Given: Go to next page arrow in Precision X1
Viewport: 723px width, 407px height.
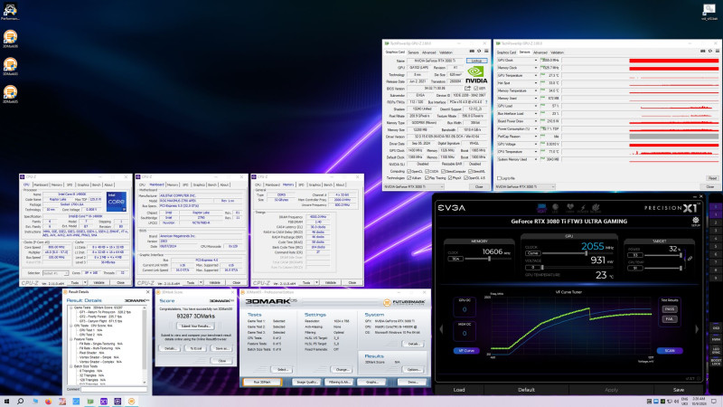Looking at the screenshot, I should 697,329.
